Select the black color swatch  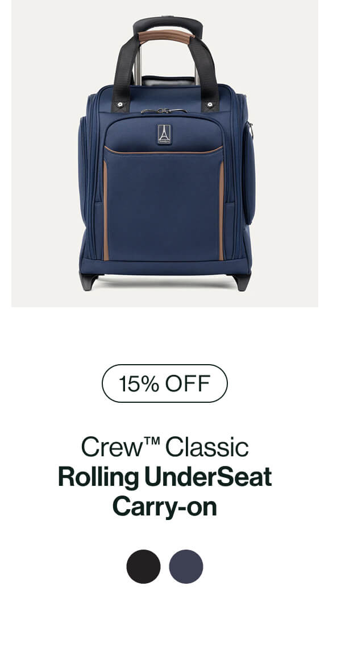coord(143,566)
